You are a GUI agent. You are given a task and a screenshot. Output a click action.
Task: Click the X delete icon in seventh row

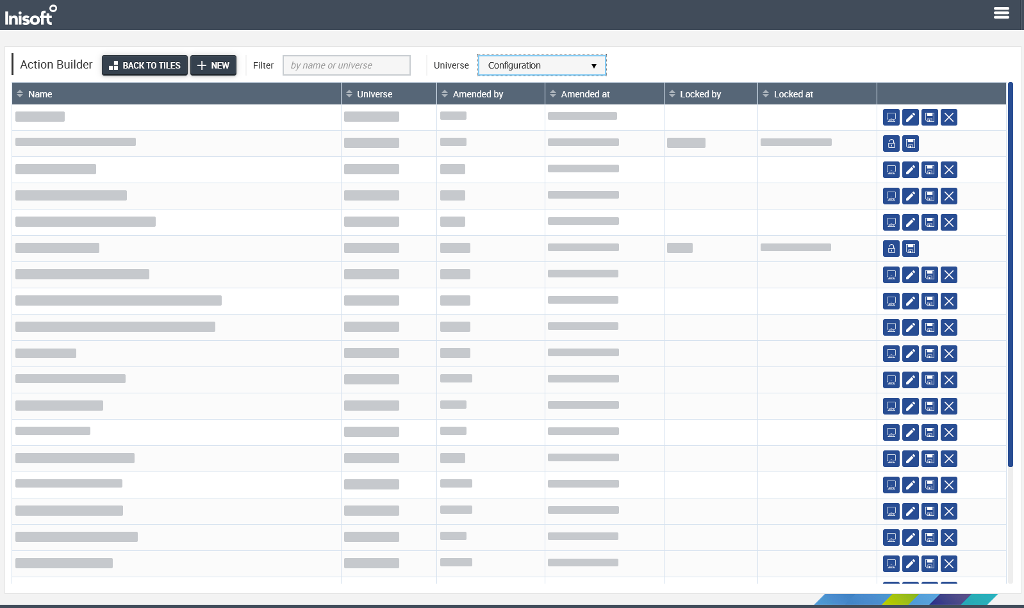[949, 275]
